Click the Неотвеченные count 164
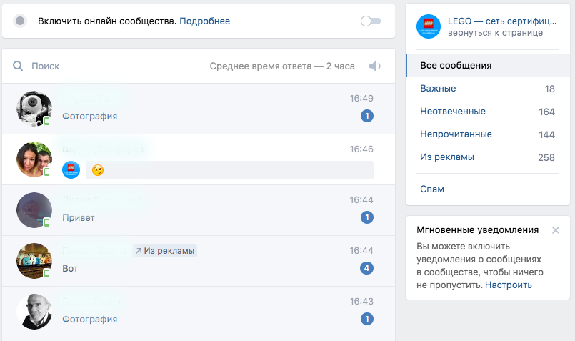This screenshot has width=575, height=341. point(546,112)
